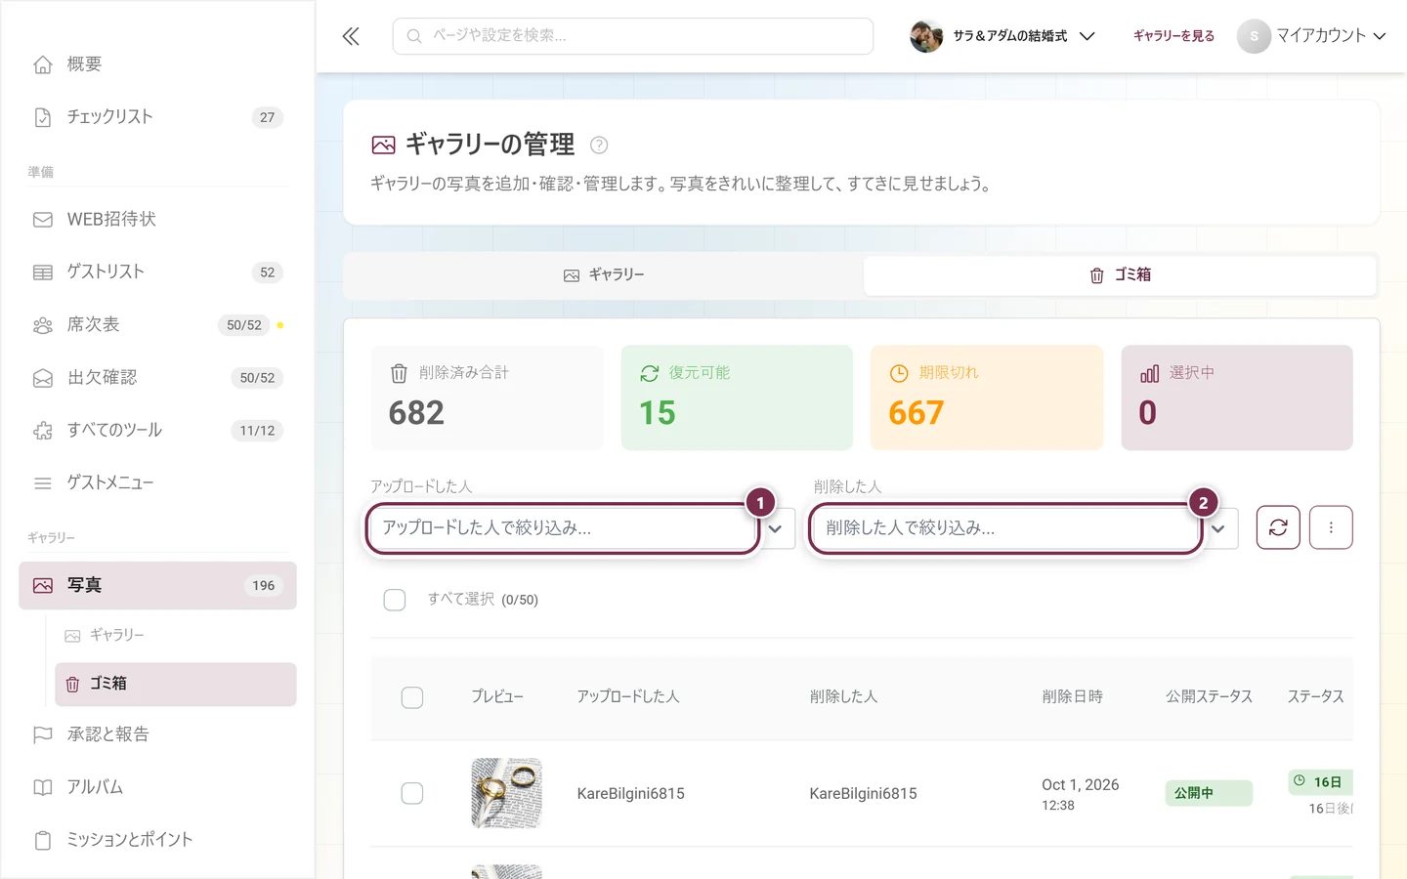Open the wedding rings photo thumbnail

pos(506,793)
